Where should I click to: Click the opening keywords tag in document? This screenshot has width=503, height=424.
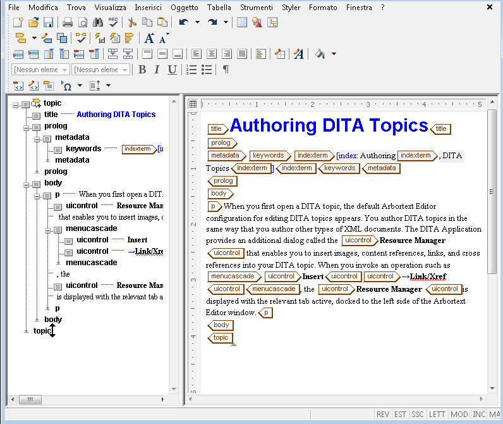(270, 156)
